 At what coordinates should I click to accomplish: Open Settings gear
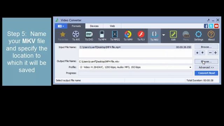[198, 36]
